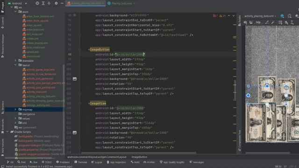299x168 pixels.
Task: Open the Structure side tab
Action: click(2, 108)
